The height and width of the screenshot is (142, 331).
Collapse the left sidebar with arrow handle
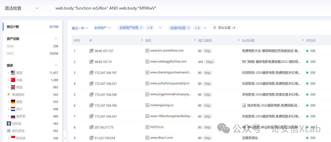click(x=65, y=138)
